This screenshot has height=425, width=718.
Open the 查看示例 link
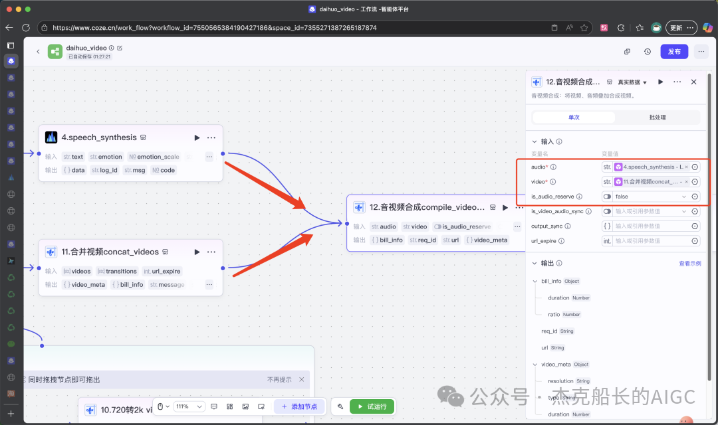[x=689, y=264]
